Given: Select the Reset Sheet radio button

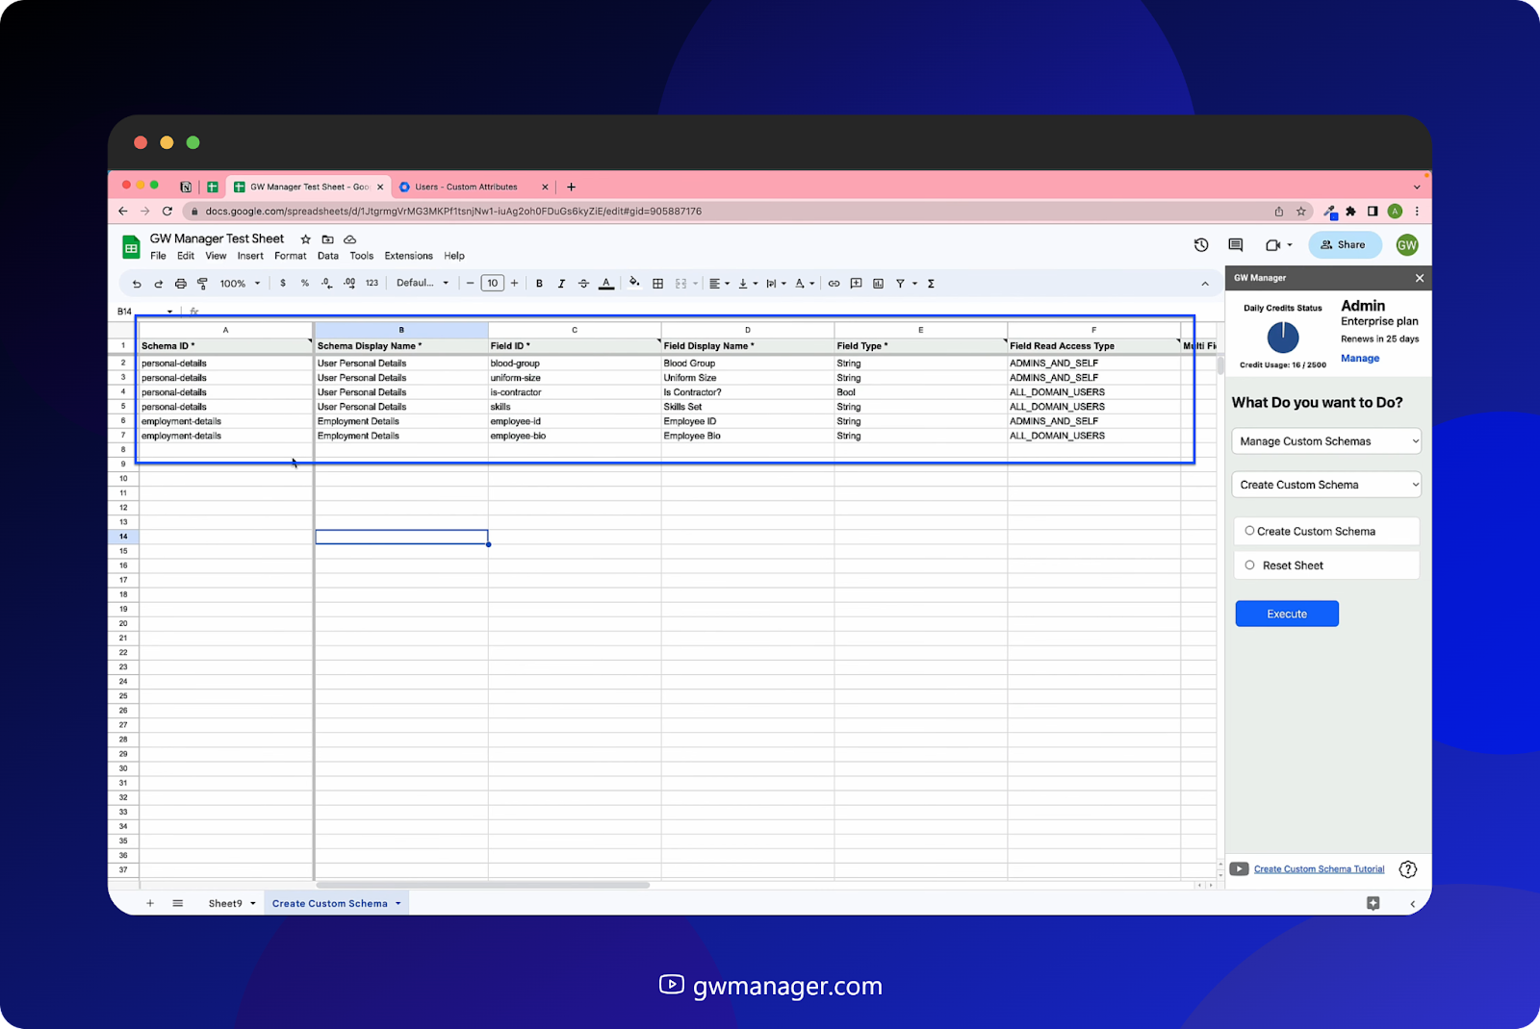Looking at the screenshot, I should tap(1250, 565).
